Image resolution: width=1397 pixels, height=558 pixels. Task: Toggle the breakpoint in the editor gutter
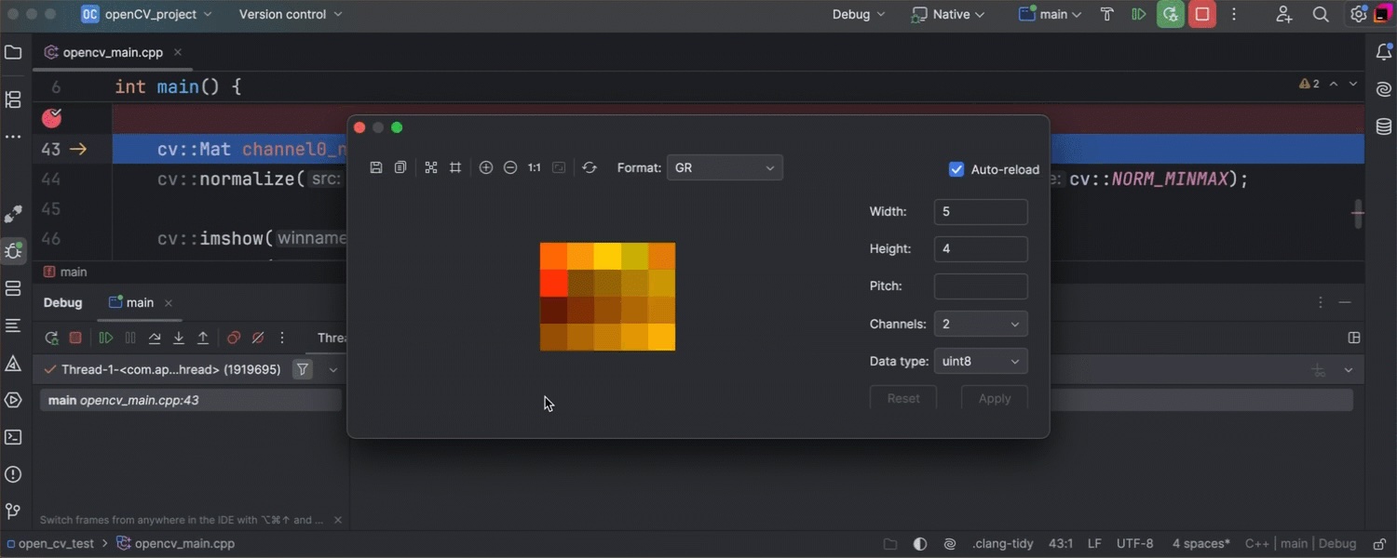tap(52, 118)
